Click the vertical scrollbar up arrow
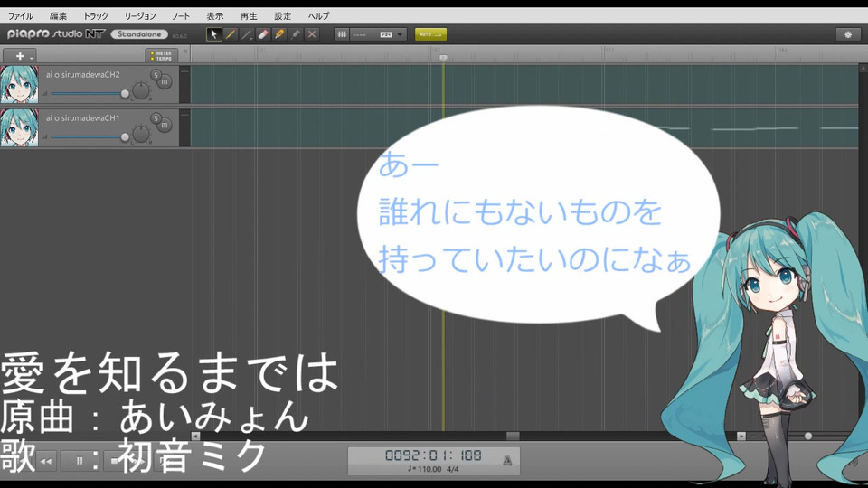Screen dimensions: 868x488 863,68
